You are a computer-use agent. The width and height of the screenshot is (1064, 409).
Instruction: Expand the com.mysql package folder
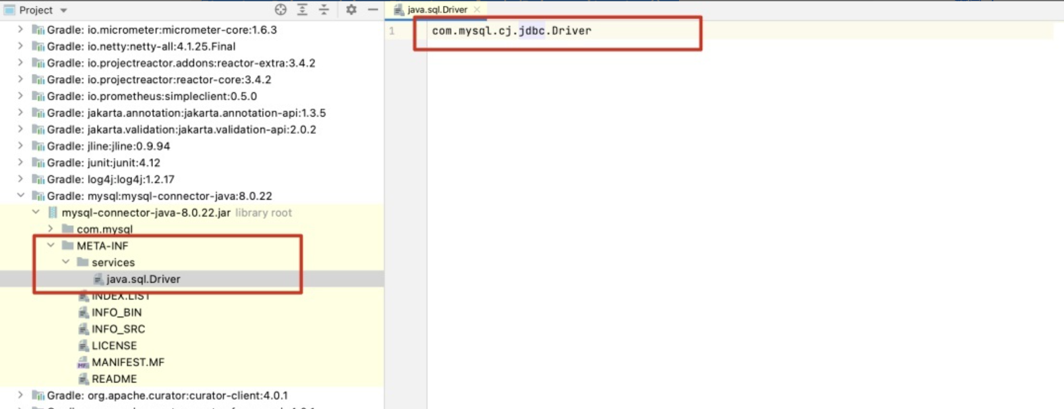[x=51, y=229]
